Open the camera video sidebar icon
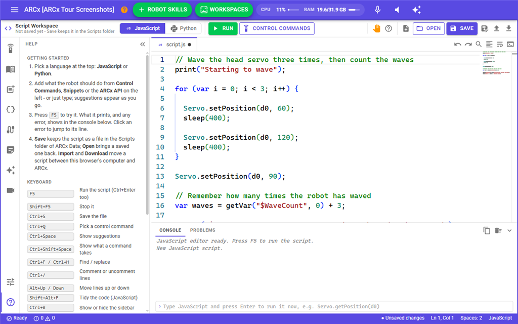 pyautogui.click(x=11, y=190)
